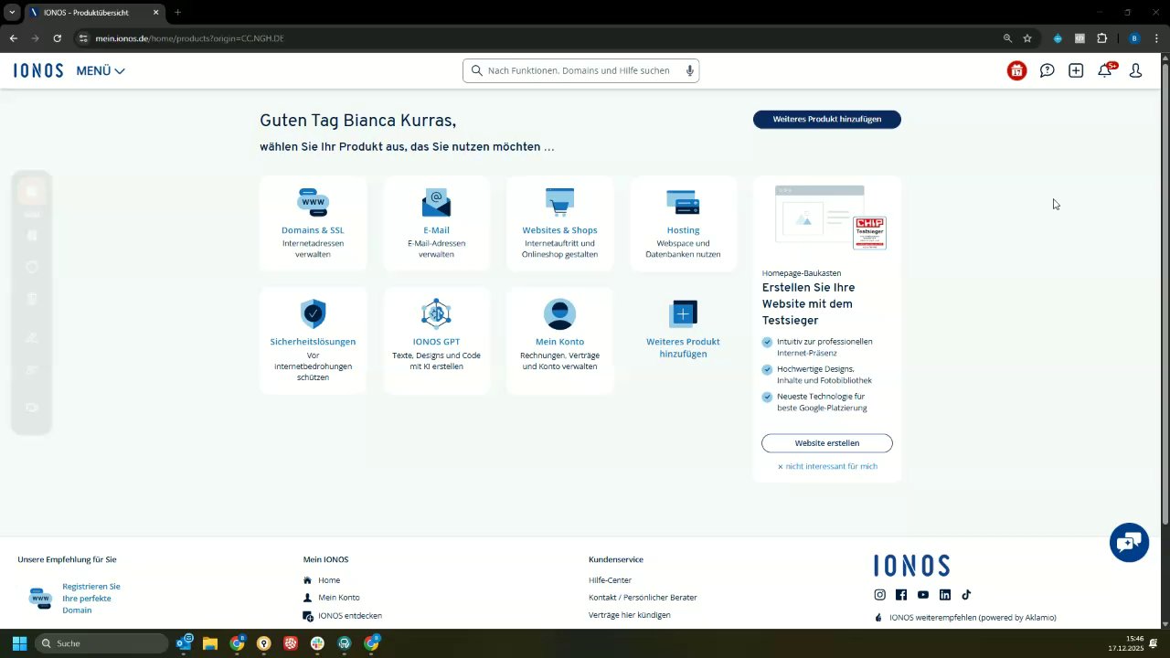
Task: Dismiss with nicht interessant für mich
Action: (x=827, y=466)
